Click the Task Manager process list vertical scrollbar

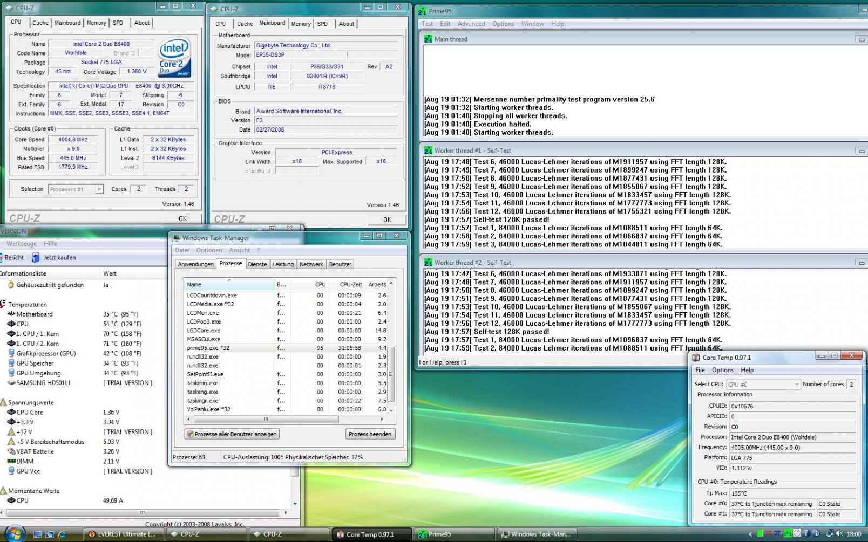click(x=391, y=347)
